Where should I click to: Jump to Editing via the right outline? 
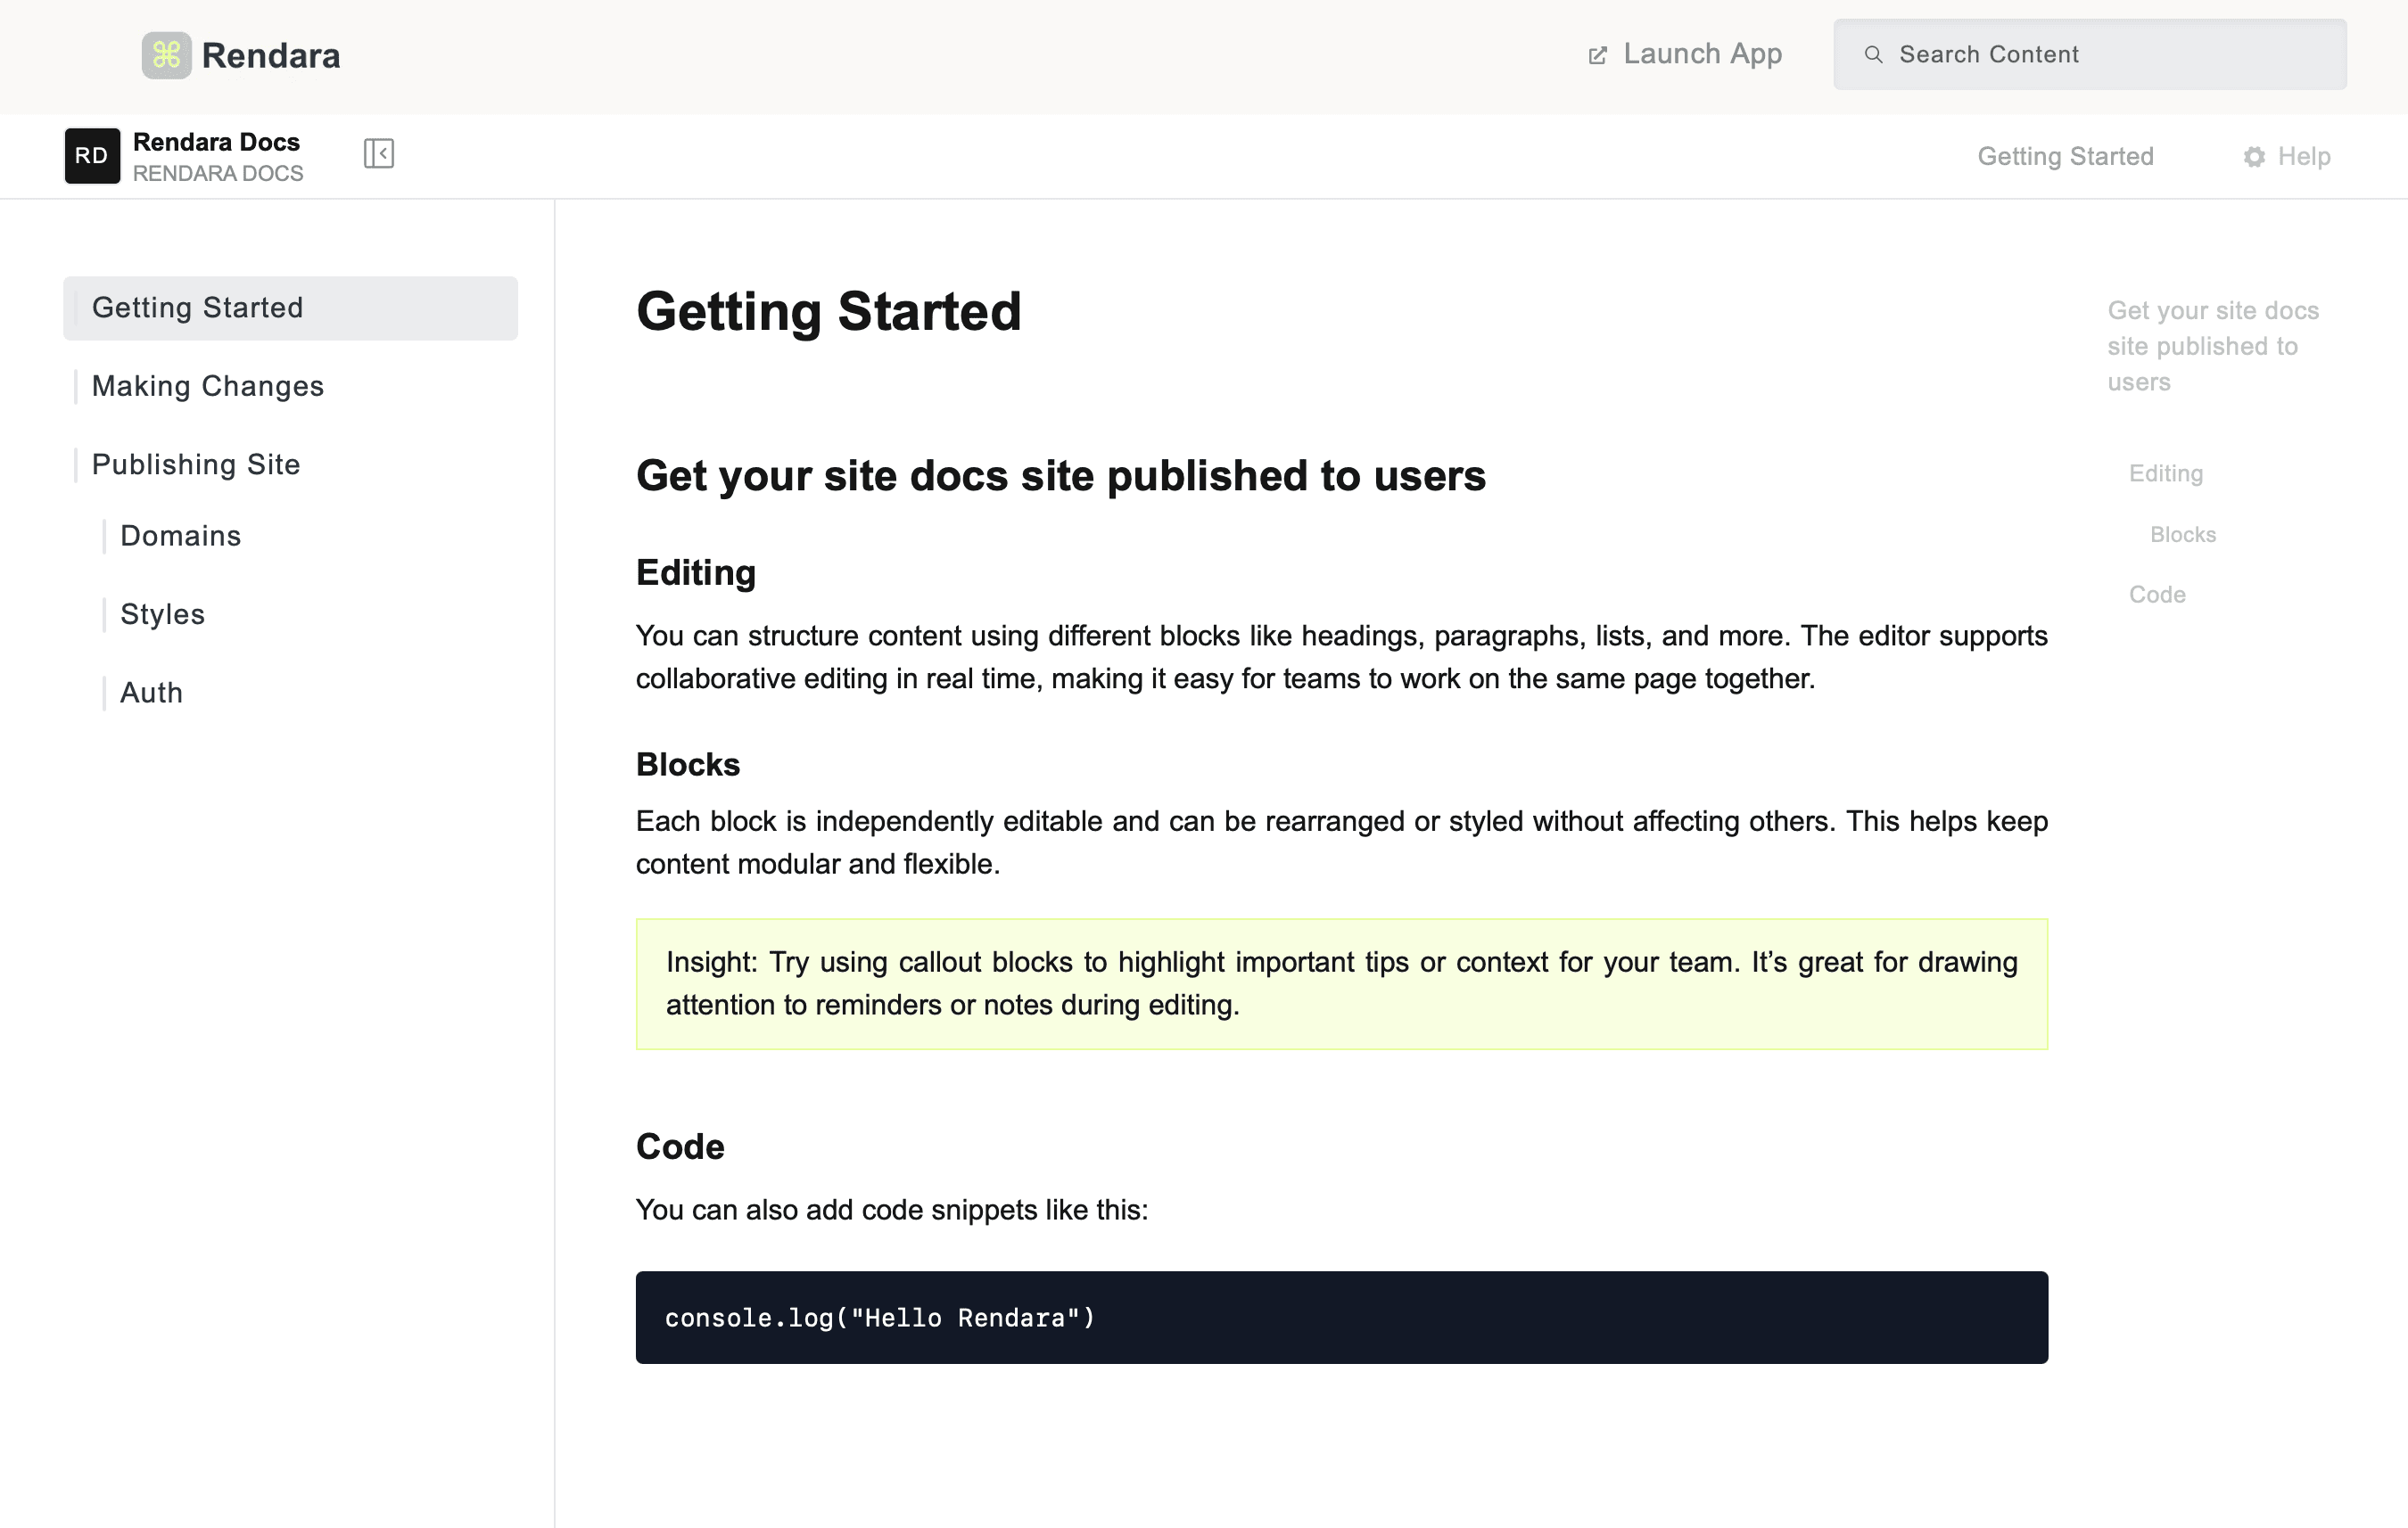pos(2166,472)
